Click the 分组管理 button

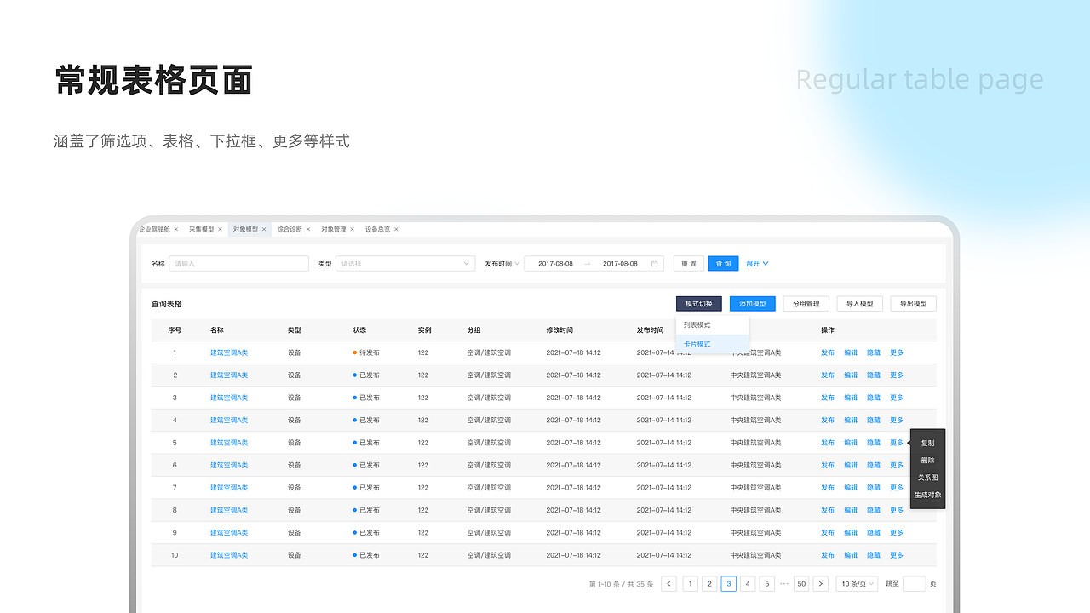pyautogui.click(x=806, y=304)
